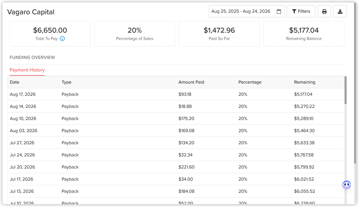Click the $1,472.96 Paid So Far card
This screenshot has width=359, height=207.
click(219, 34)
